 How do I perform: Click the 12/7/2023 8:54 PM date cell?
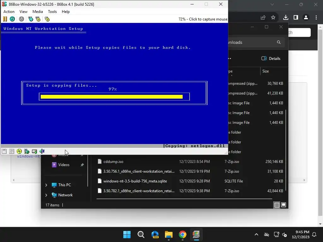pos(194,162)
